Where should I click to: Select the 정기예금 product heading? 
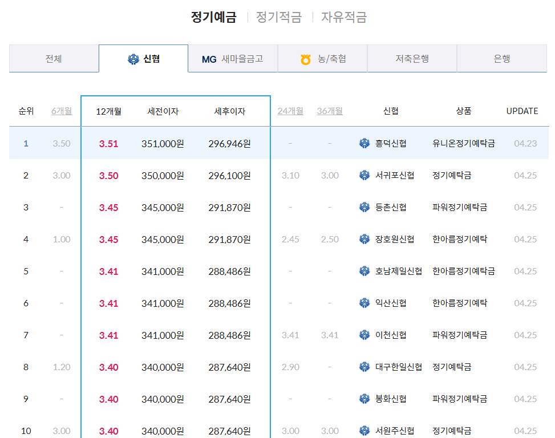coord(213,17)
